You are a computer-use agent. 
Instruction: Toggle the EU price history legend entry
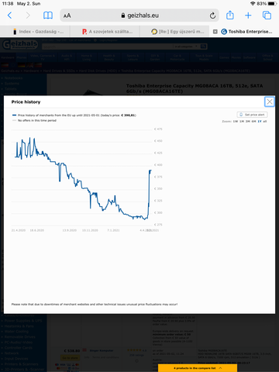click(74, 115)
